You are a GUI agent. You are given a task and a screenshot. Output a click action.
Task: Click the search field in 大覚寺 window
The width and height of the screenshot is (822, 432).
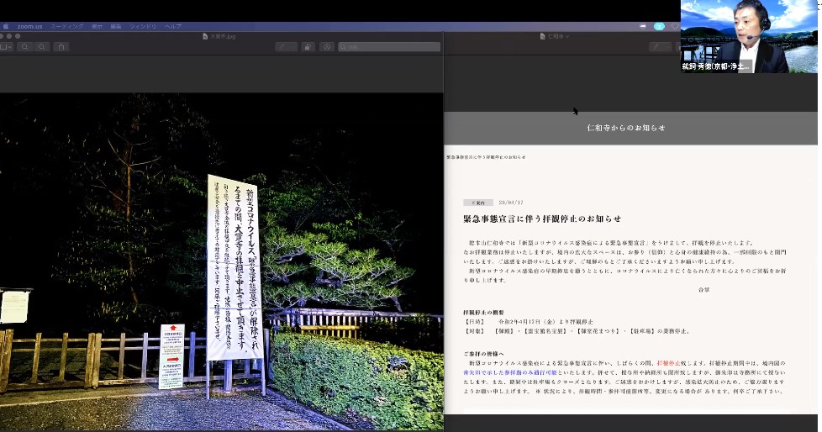click(389, 47)
